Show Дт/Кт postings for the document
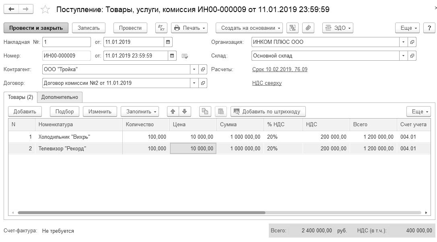 [161, 28]
